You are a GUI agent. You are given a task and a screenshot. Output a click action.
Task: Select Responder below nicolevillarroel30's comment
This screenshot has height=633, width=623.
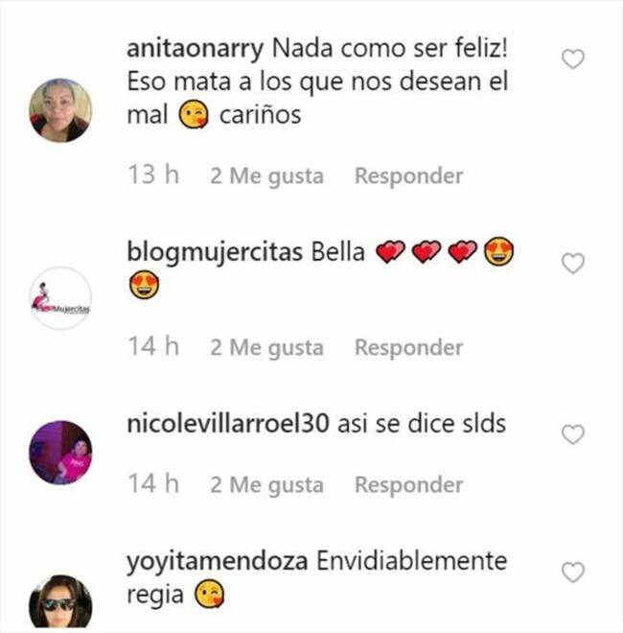coord(408,485)
